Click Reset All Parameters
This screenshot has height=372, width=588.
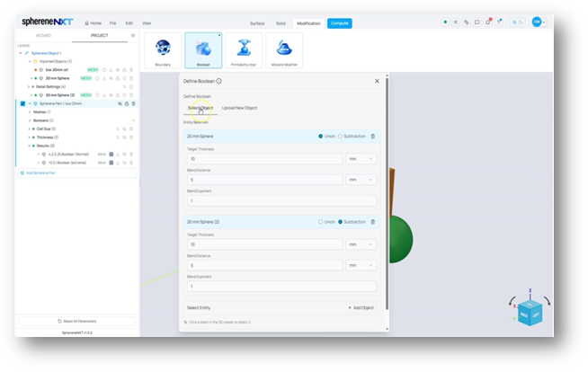[x=77, y=322]
